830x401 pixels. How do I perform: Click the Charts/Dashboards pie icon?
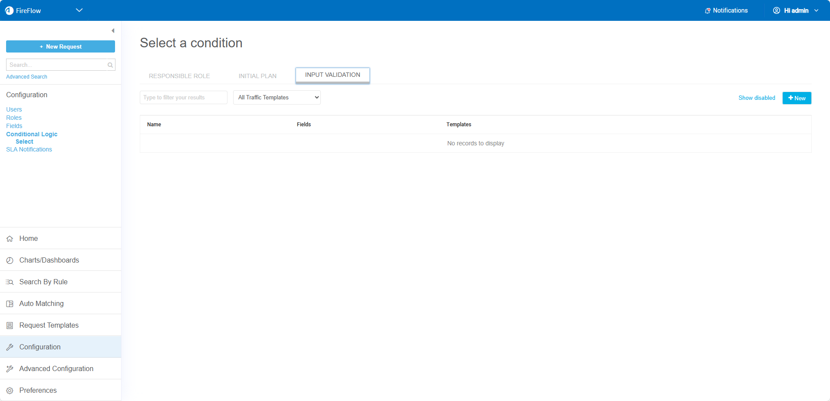click(x=10, y=260)
